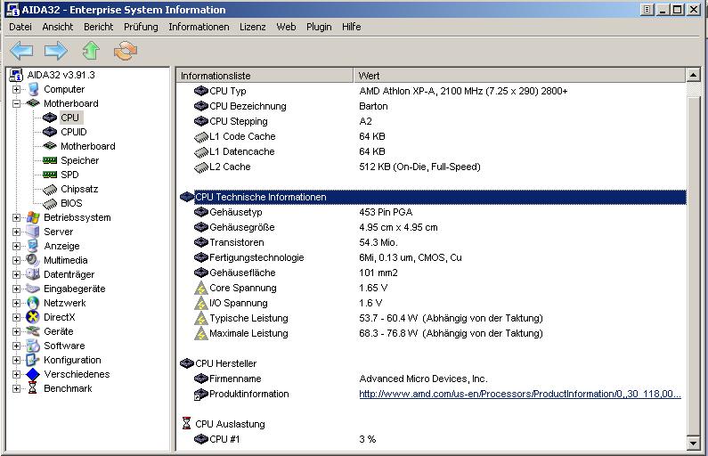Select the Maximale Leistung row

pyautogui.click(x=433, y=333)
